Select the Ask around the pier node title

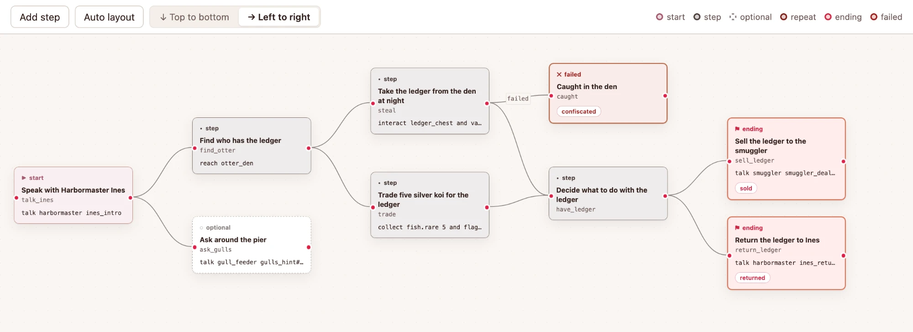click(x=233, y=240)
